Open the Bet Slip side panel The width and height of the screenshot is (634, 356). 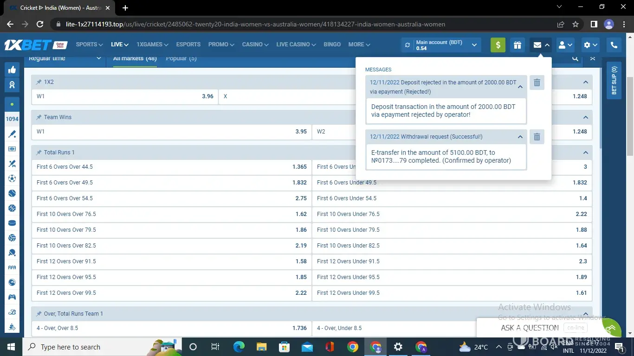[x=614, y=81]
